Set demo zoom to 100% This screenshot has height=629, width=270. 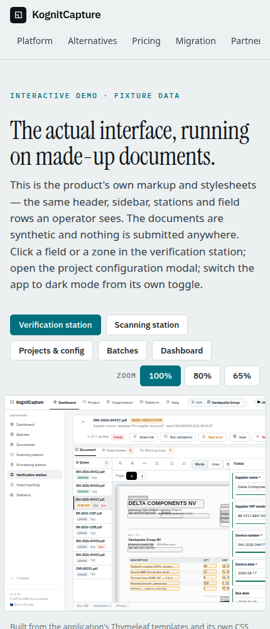click(x=160, y=376)
